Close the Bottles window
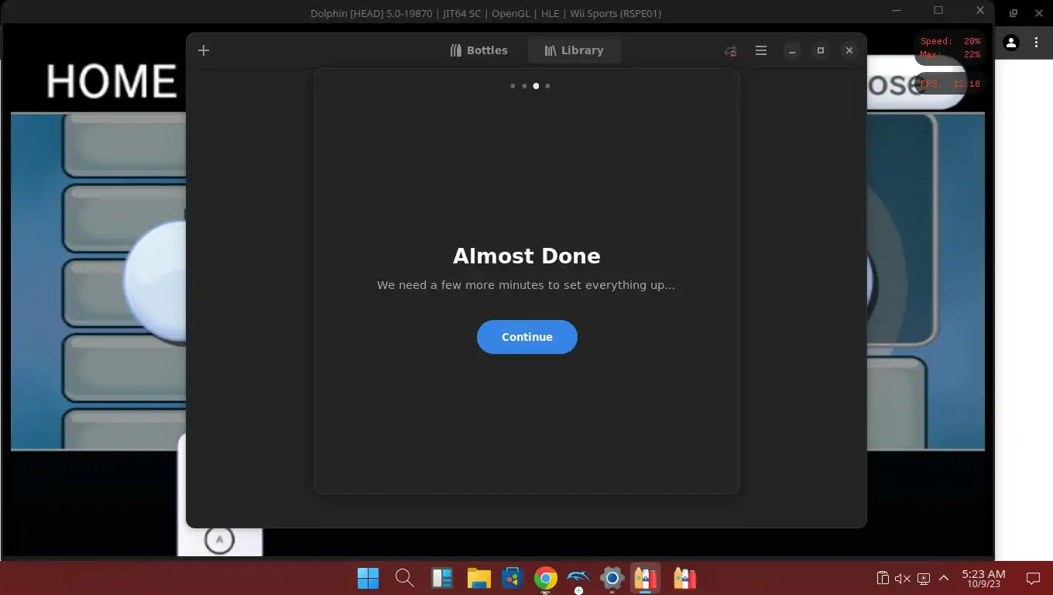The width and height of the screenshot is (1053, 595). pyautogui.click(x=849, y=50)
